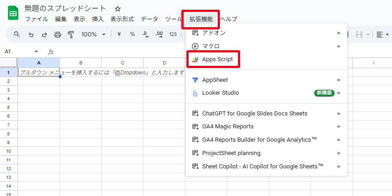Select row 1 header
This screenshot has width=392, height=196.
(9, 73)
